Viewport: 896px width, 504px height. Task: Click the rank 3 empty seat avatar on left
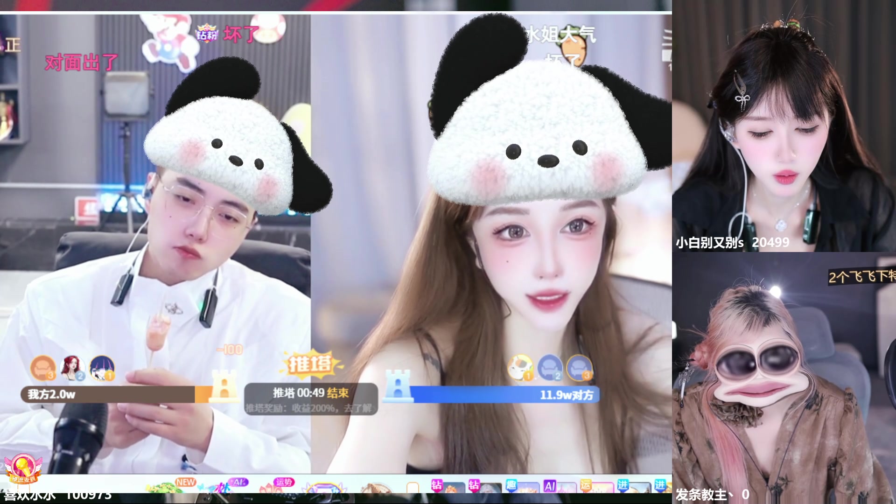(x=43, y=368)
